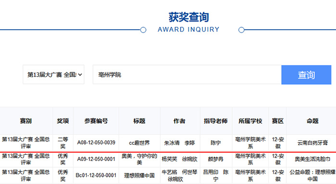Select the 二等奖 award cell
Viewport: 336px width, 184px height.
coord(63,143)
